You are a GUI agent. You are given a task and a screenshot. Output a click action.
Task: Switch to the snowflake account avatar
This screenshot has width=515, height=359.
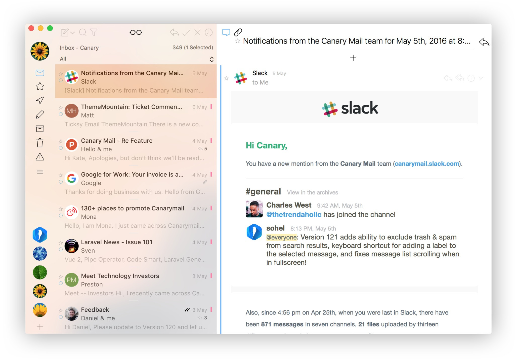[40, 254]
